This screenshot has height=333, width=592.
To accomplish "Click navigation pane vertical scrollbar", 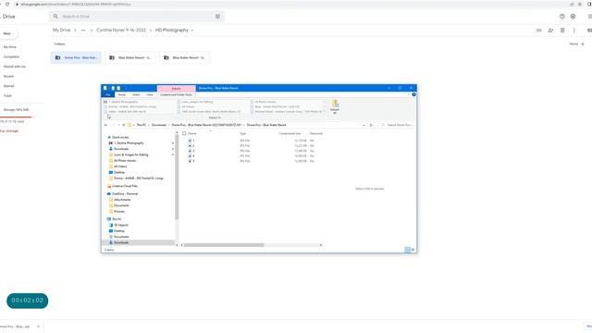I will (177, 178).
